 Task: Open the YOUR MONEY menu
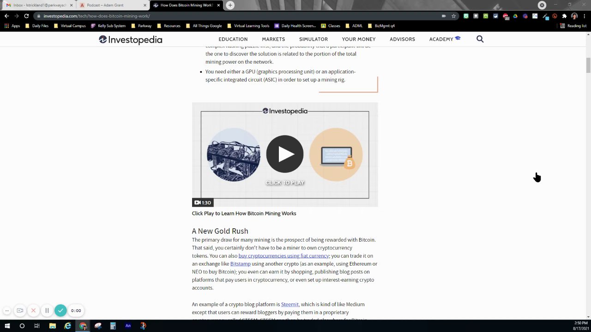coord(359,39)
